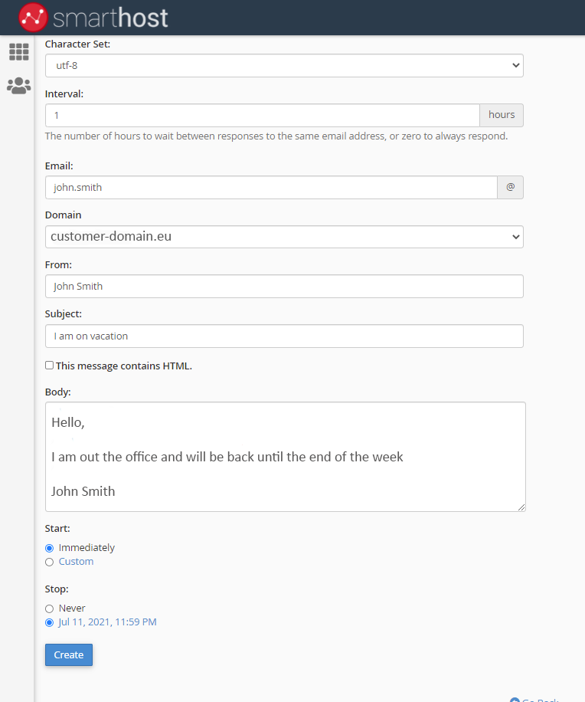Open the users group sidebar icon
Viewport: 585px width, 702px height.
(x=18, y=86)
